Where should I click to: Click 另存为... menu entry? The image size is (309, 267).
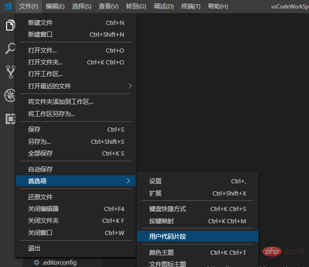pyautogui.click(x=76, y=141)
